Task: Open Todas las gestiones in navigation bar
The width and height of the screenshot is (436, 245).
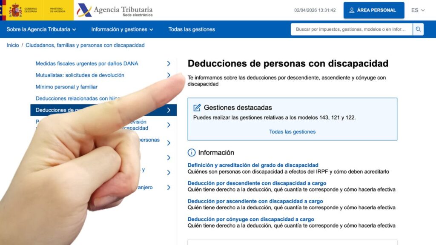Action: [192, 29]
